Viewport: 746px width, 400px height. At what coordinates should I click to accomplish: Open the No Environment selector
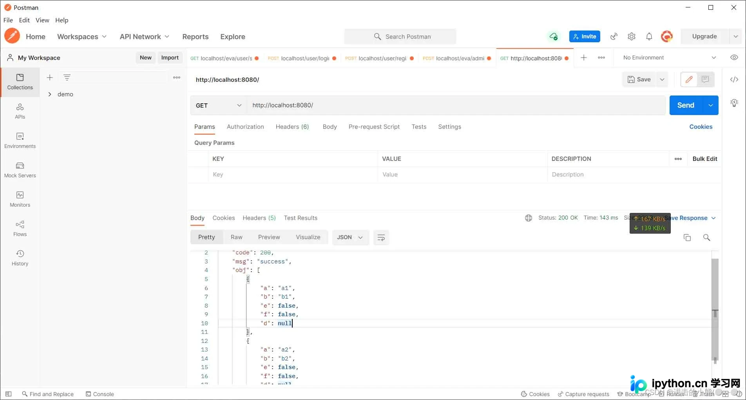tap(670, 58)
